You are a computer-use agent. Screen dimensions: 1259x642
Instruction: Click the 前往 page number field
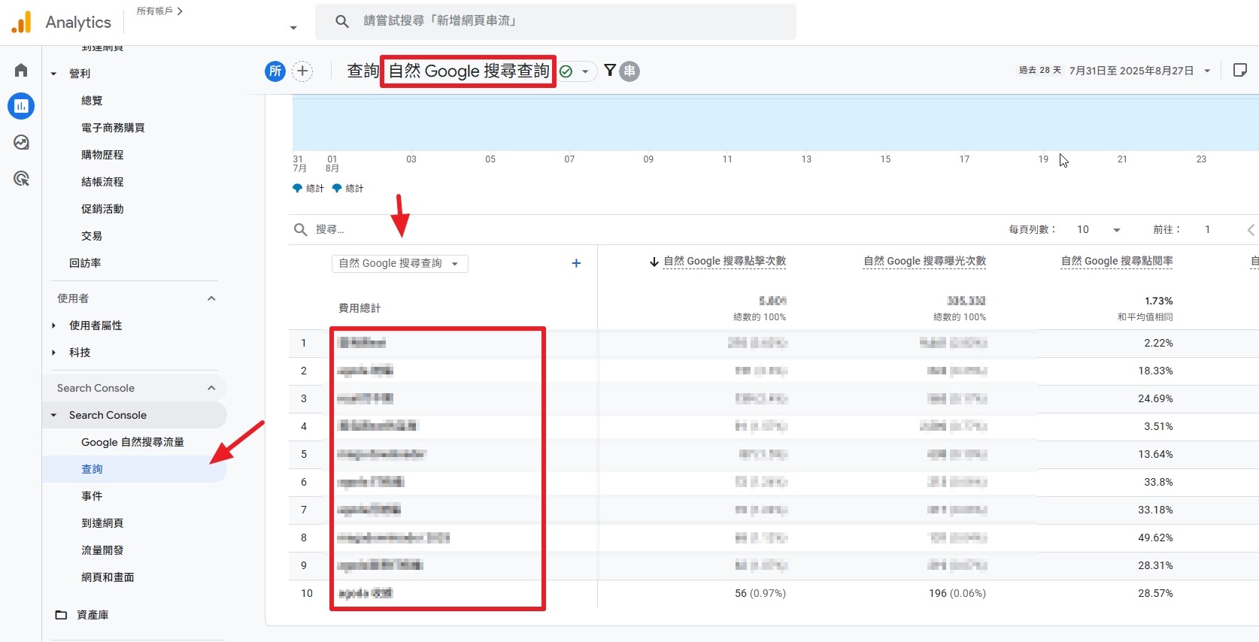(1208, 229)
